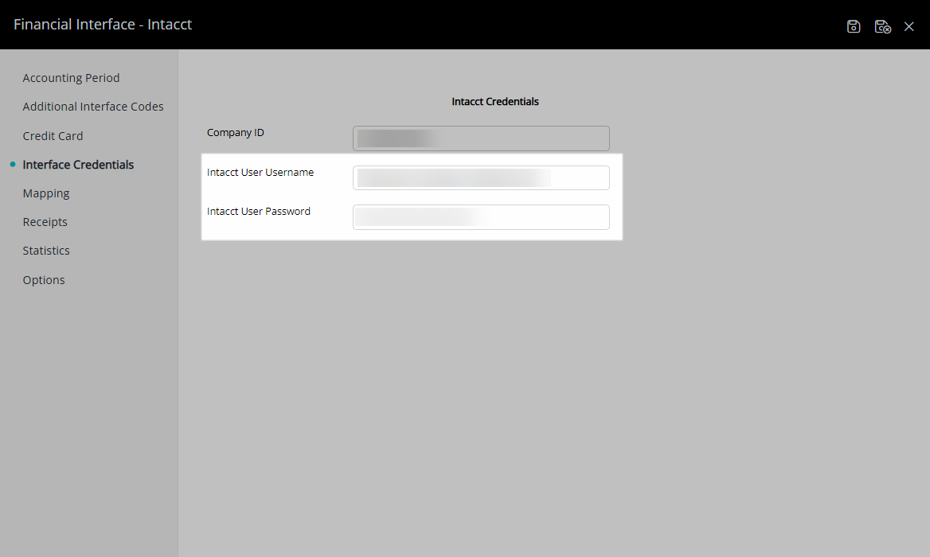This screenshot has width=930, height=557.
Task: Focus the Intacct User Username field
Action: coord(481,177)
